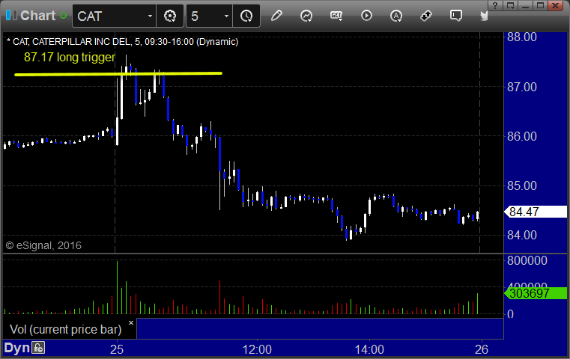Click the date 25 axis label
The height and width of the screenshot is (359, 570).
pyautogui.click(x=117, y=349)
